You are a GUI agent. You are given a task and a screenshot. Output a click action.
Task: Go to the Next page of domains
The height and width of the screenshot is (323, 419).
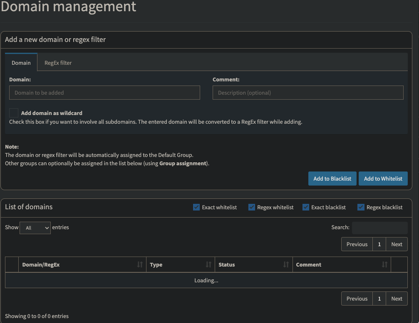point(396,244)
